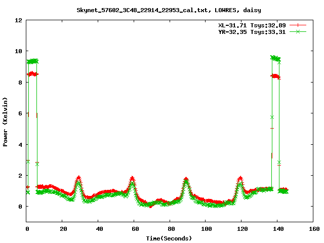Click the x-axis tick label 100

[207, 229]
